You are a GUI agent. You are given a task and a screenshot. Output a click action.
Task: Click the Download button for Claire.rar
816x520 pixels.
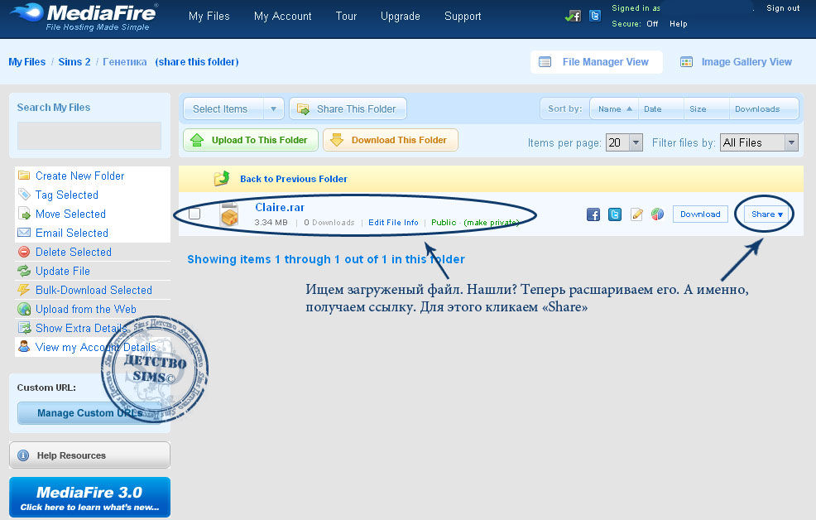700,214
